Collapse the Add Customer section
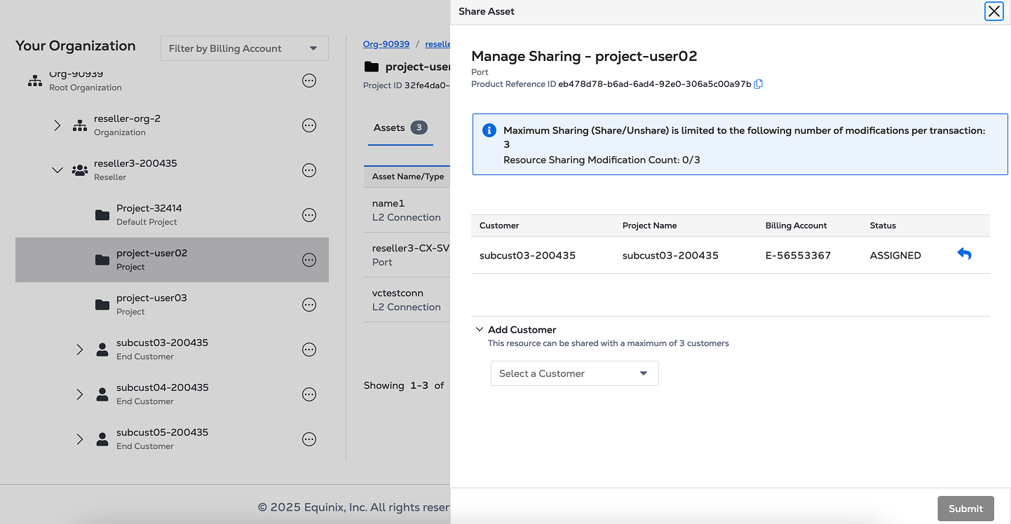 point(480,329)
